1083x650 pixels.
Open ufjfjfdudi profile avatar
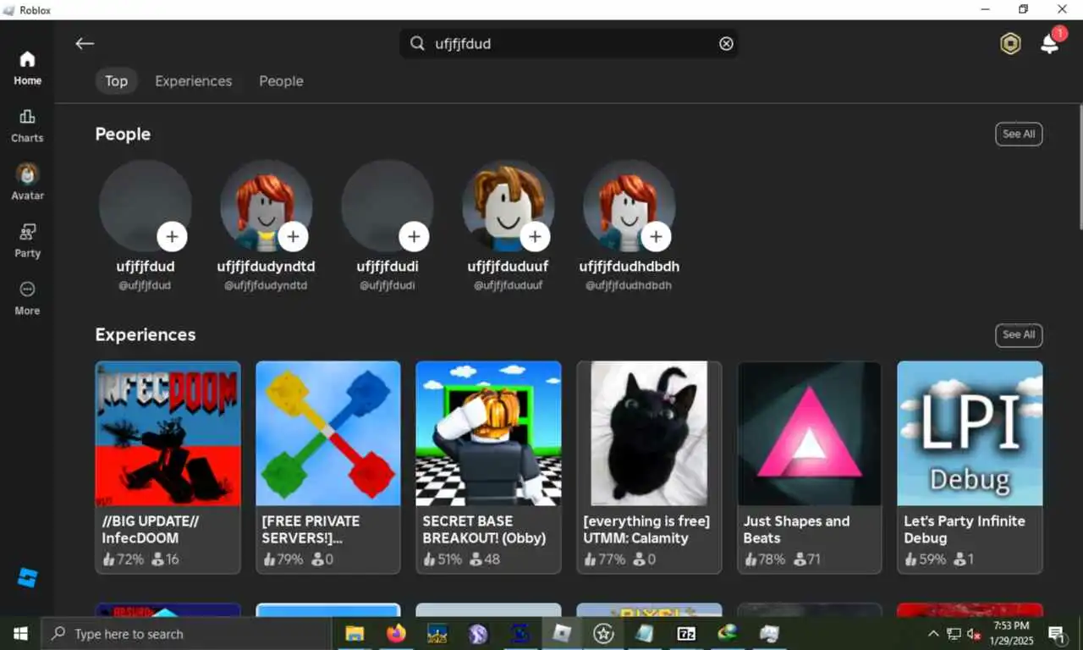pos(387,206)
